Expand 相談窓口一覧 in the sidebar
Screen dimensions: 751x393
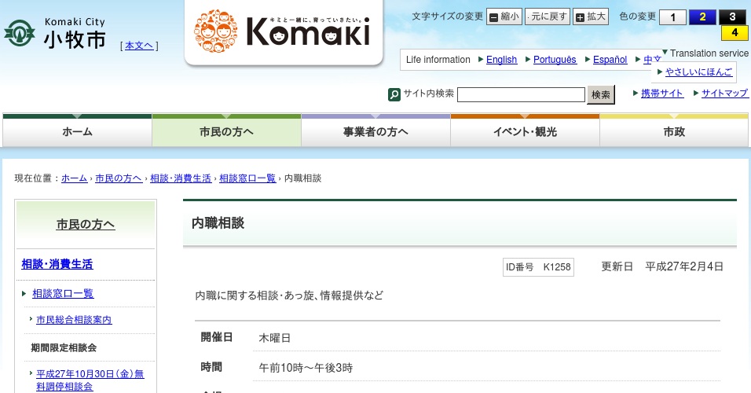pyautogui.click(x=63, y=293)
